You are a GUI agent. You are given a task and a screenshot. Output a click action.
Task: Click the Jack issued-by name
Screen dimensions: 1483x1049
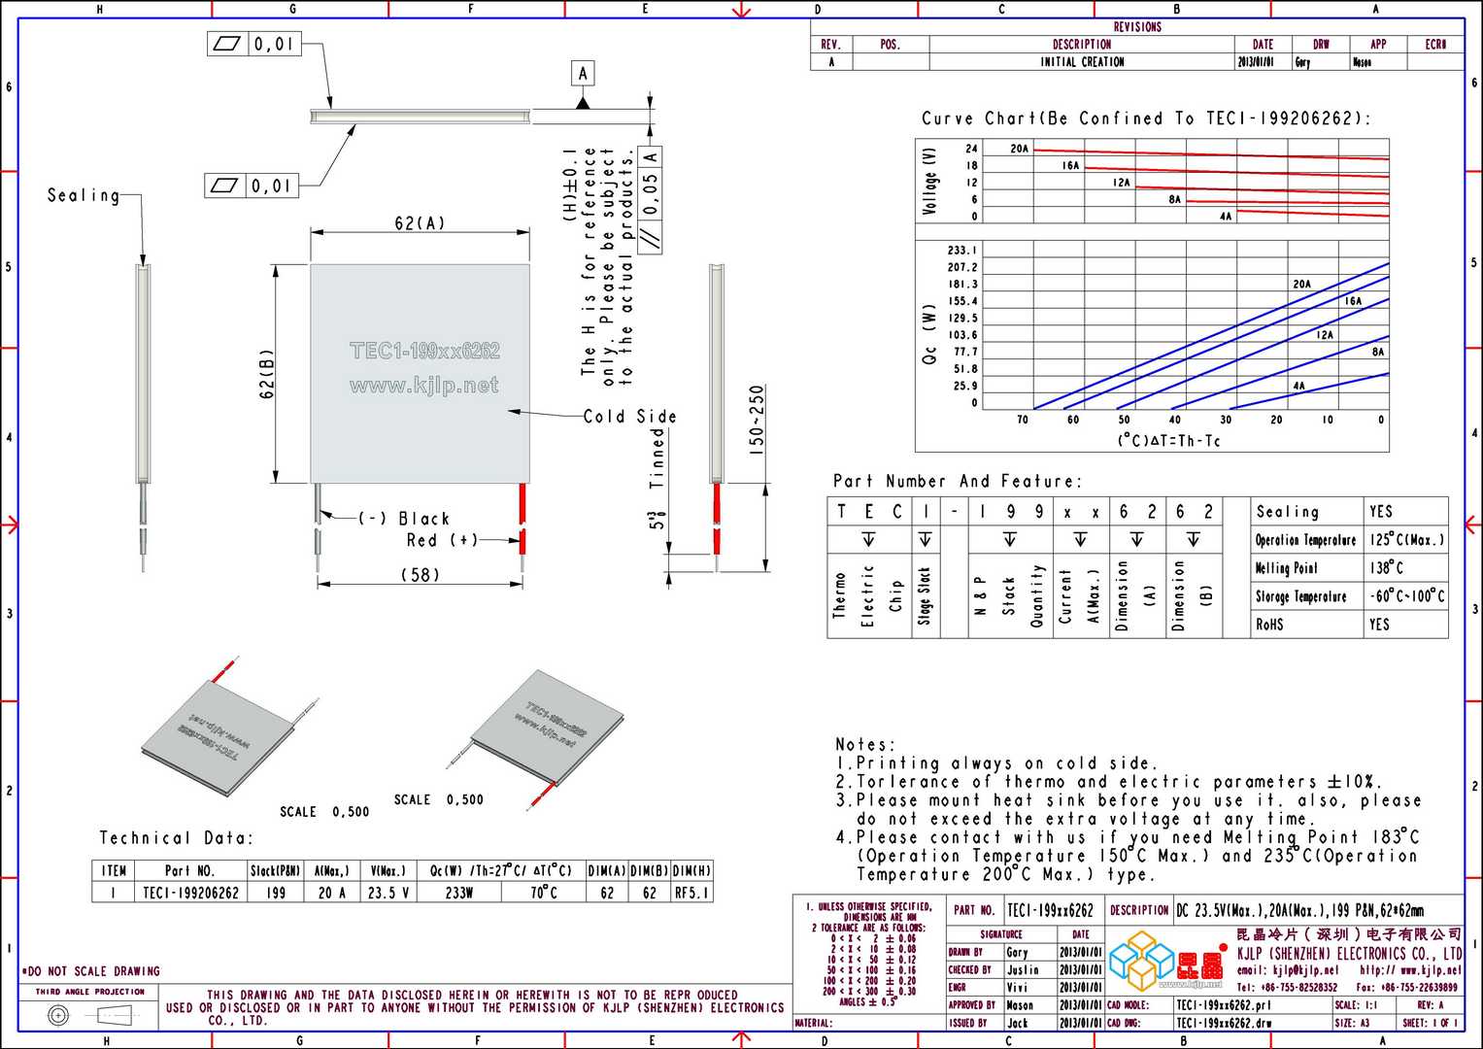click(x=1017, y=1024)
